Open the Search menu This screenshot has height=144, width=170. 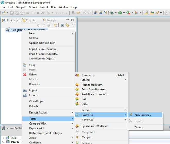coord(33,7)
